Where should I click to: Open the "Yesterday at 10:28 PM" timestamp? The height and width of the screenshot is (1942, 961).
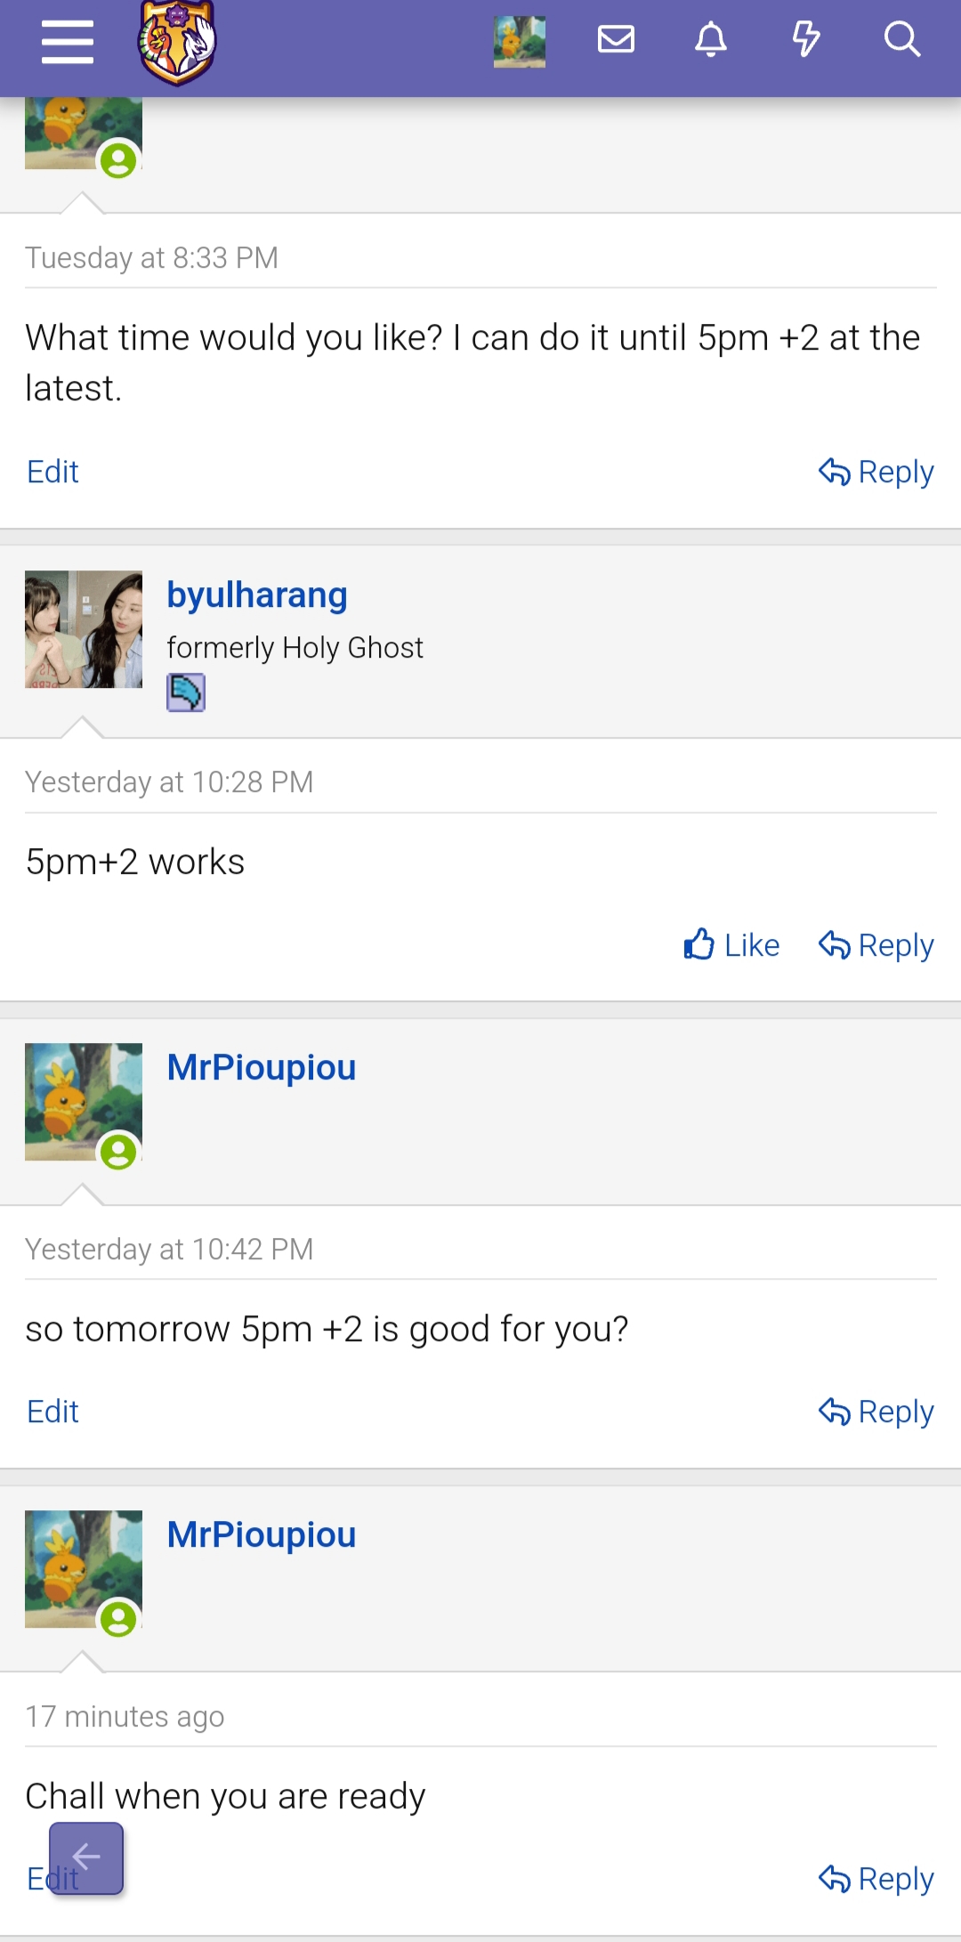169,782
